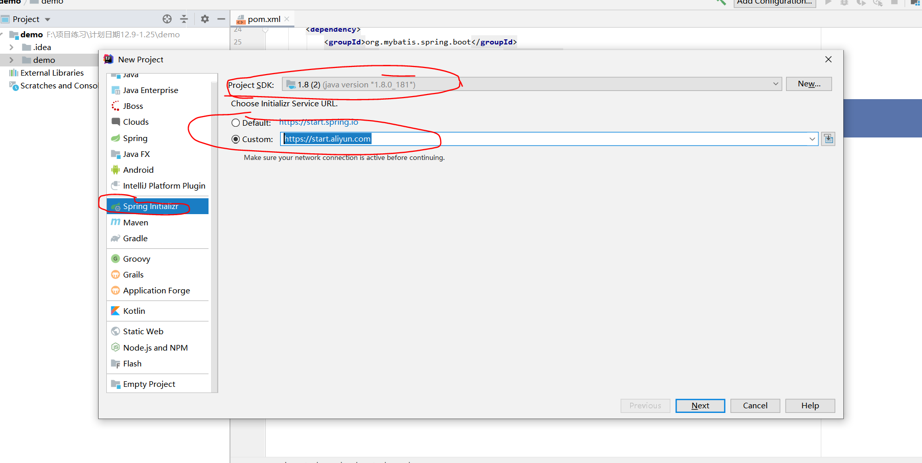This screenshot has width=922, height=463.
Task: Choose Spring in the project type list
Action: click(157, 138)
